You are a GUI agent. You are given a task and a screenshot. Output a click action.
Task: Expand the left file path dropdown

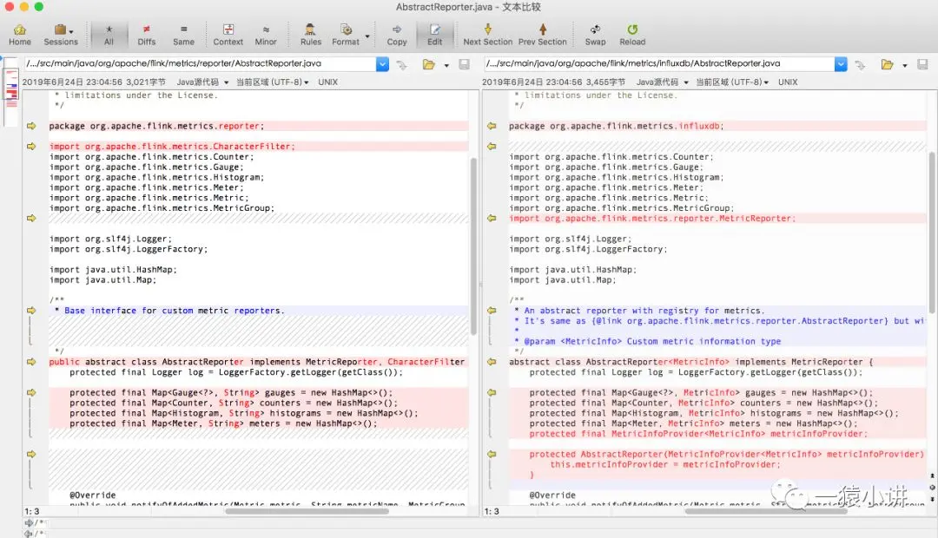point(382,64)
